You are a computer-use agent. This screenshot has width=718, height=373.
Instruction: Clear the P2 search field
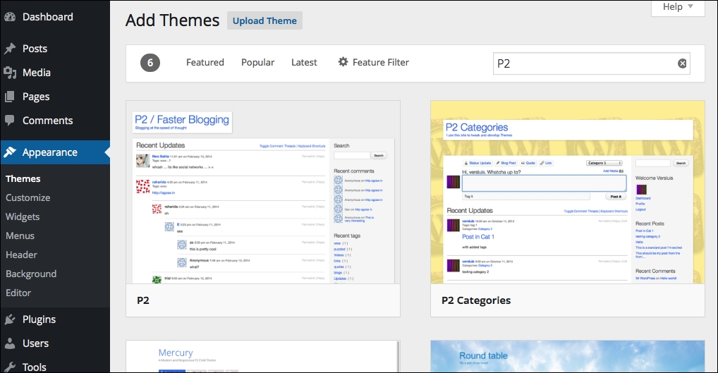682,63
